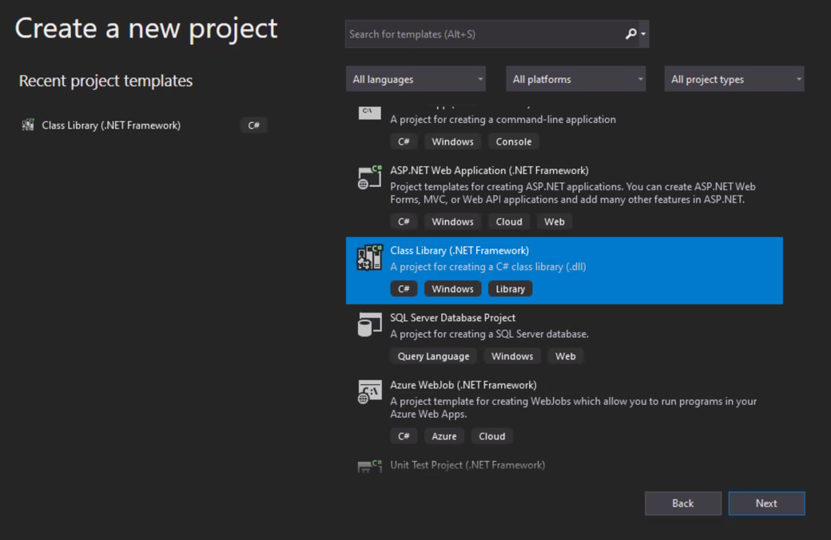Click the SQL Server Database Project icon
Screen dimensions: 831x540
(369, 324)
